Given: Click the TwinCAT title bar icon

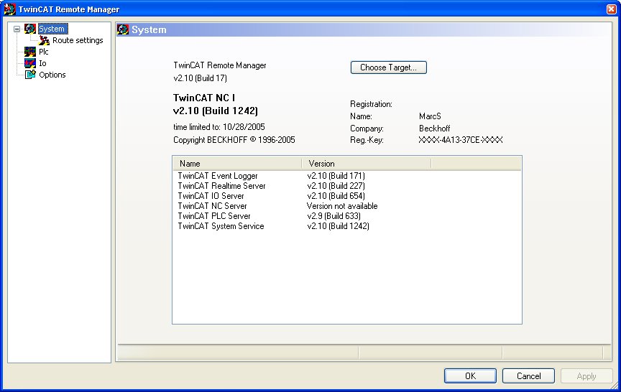Looking at the screenshot, I should [9, 9].
